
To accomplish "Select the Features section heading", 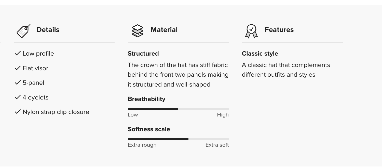I will pyautogui.click(x=279, y=30).
